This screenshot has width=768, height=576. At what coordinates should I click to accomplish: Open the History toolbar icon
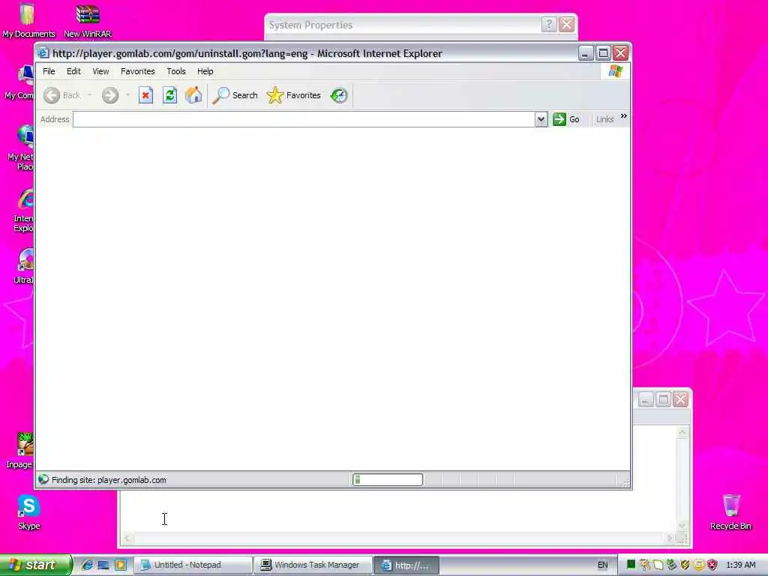click(339, 95)
